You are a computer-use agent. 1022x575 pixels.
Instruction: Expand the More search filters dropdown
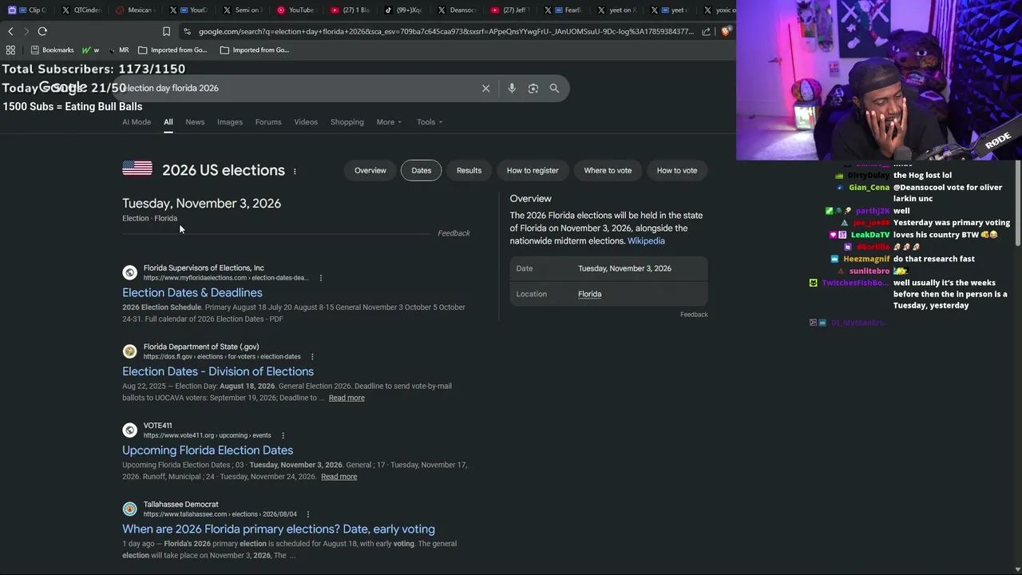pos(389,122)
